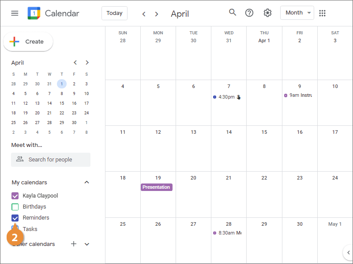Select day 15 in mini calendar

click(x=62, y=103)
